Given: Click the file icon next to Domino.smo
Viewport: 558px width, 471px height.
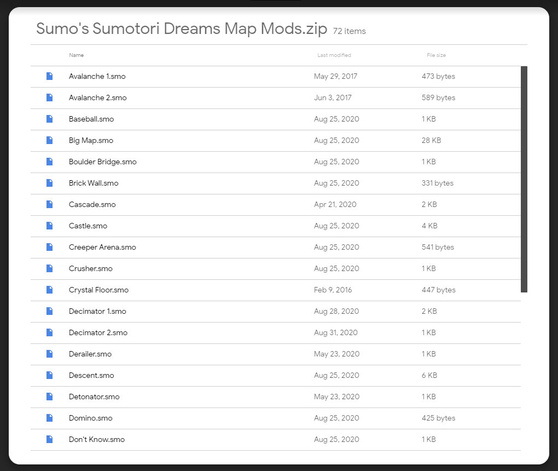Looking at the screenshot, I should click(x=50, y=418).
